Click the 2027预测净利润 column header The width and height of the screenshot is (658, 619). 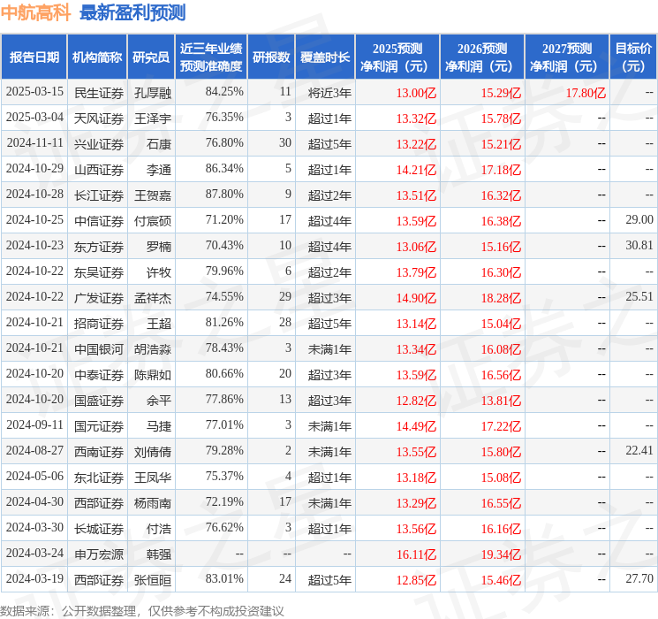567,57
